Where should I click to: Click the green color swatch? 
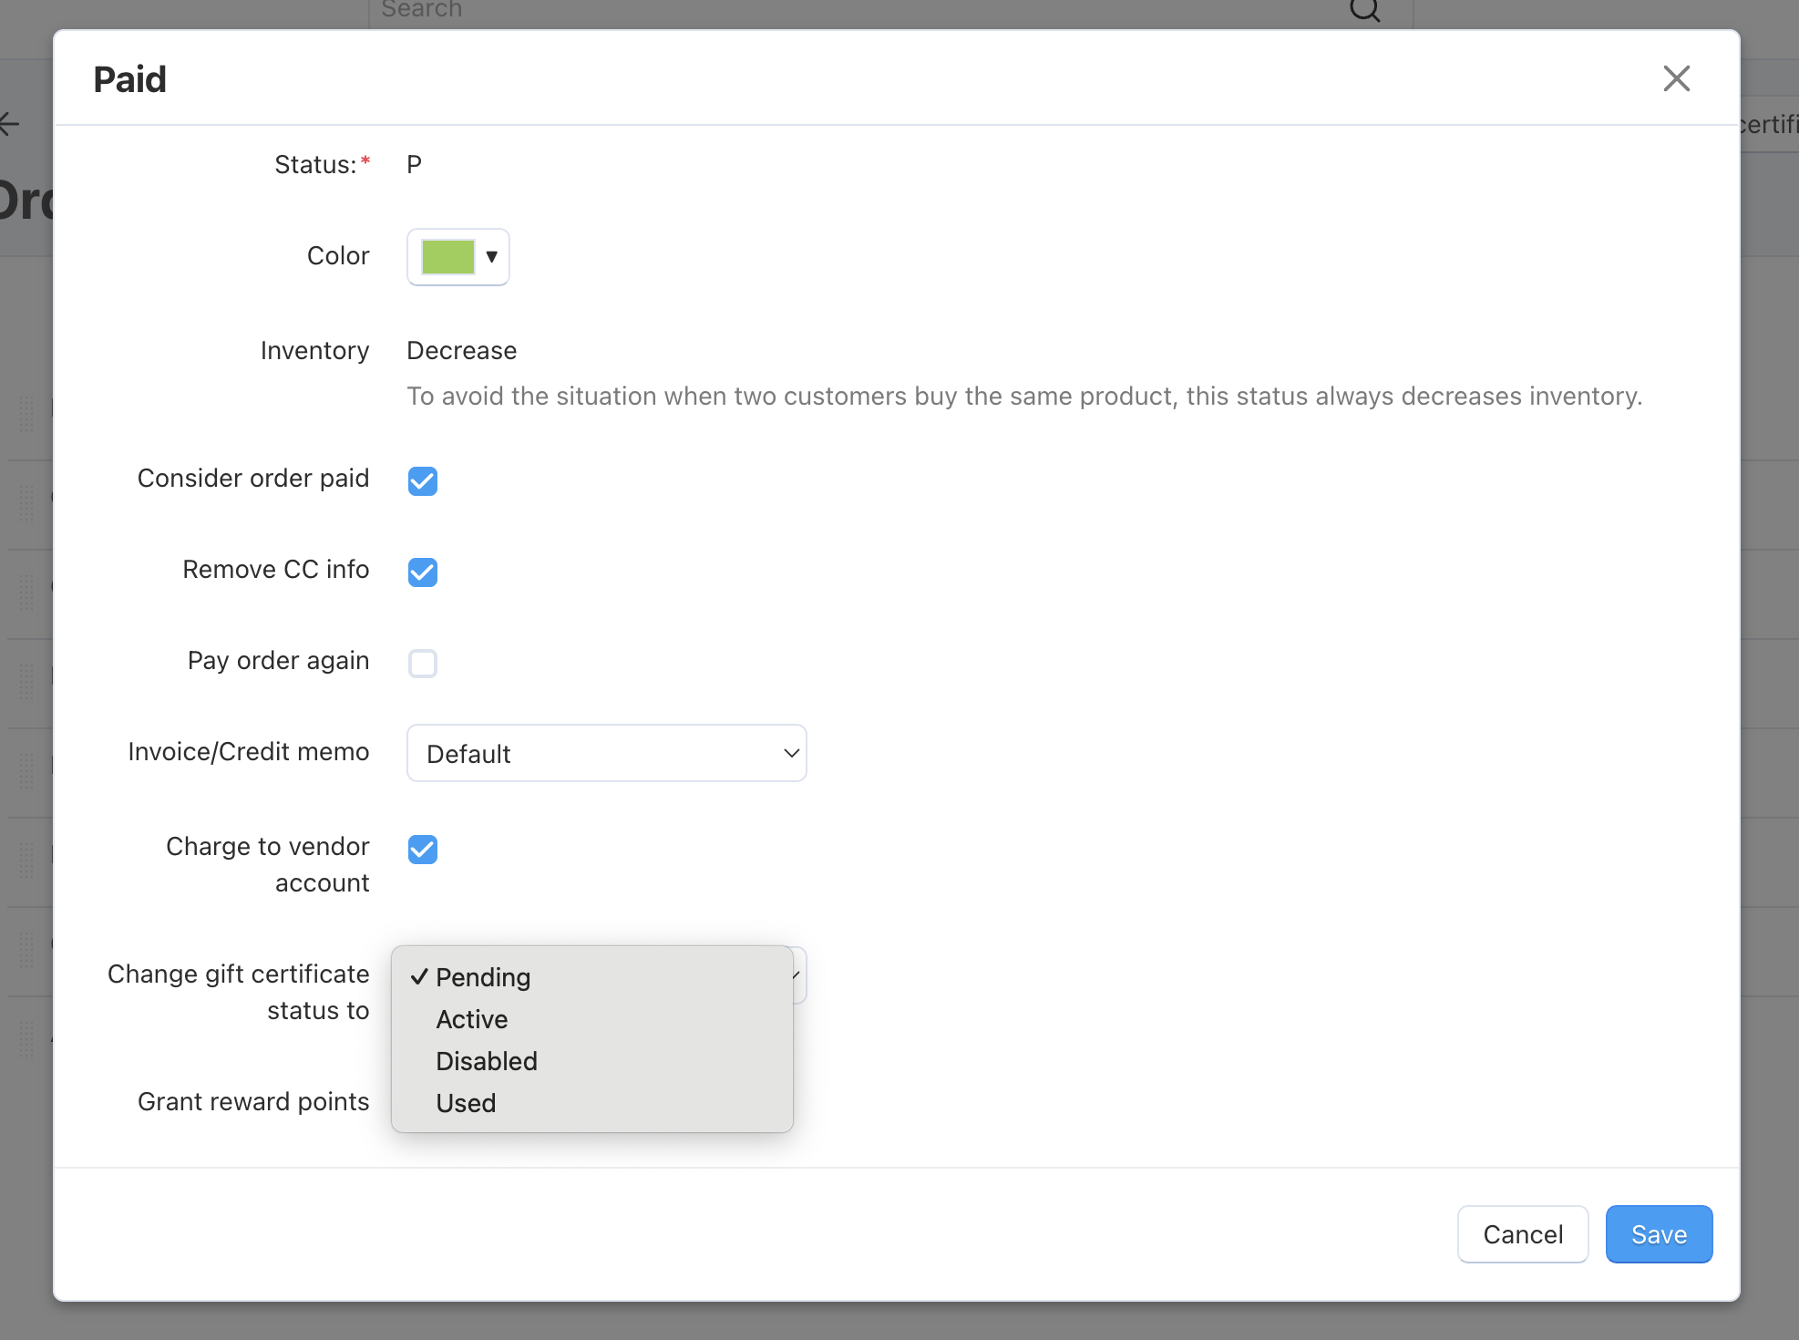[447, 256]
